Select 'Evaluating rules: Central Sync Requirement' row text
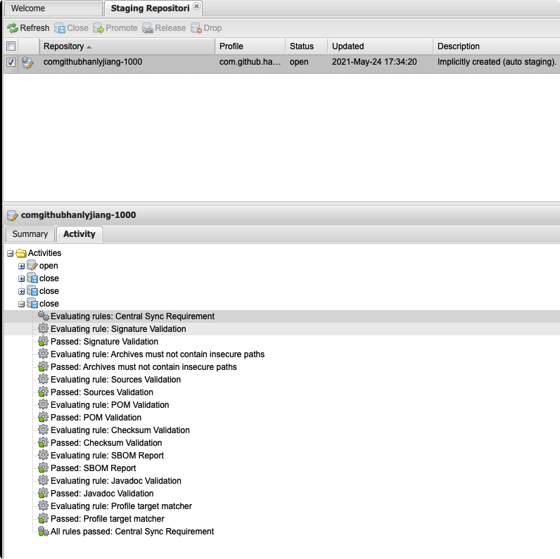The width and height of the screenshot is (560, 559). 132,316
